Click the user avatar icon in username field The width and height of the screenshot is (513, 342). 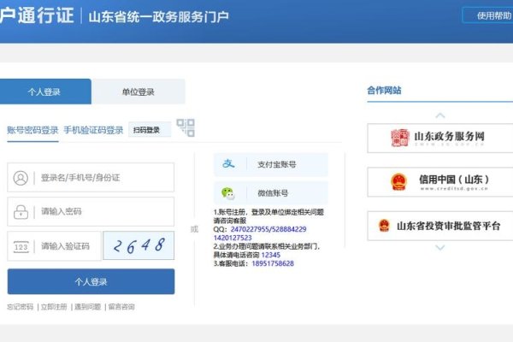(x=21, y=178)
